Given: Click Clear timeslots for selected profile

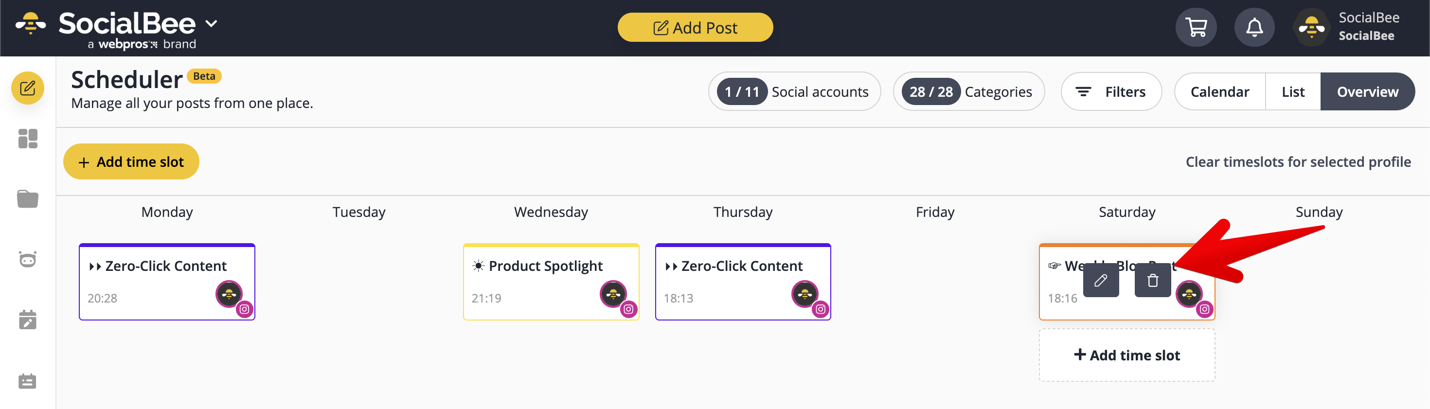Looking at the screenshot, I should [1298, 162].
